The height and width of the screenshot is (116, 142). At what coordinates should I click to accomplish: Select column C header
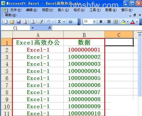(119, 35)
